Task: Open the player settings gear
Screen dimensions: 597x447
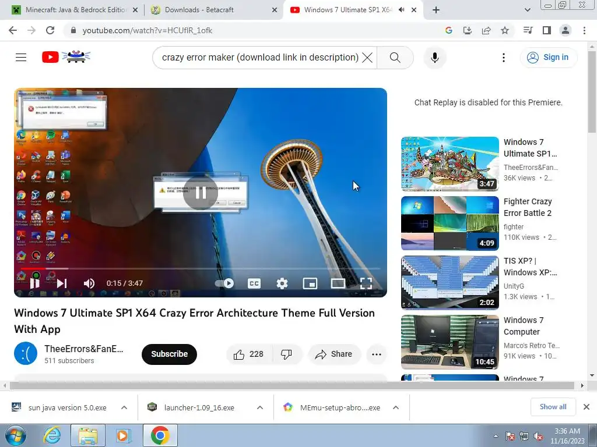Action: point(282,283)
